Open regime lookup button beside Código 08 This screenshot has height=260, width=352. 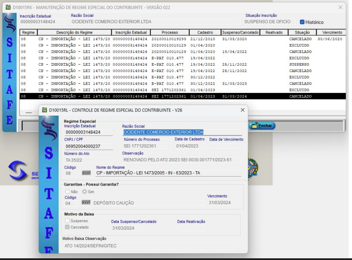click(x=86, y=173)
